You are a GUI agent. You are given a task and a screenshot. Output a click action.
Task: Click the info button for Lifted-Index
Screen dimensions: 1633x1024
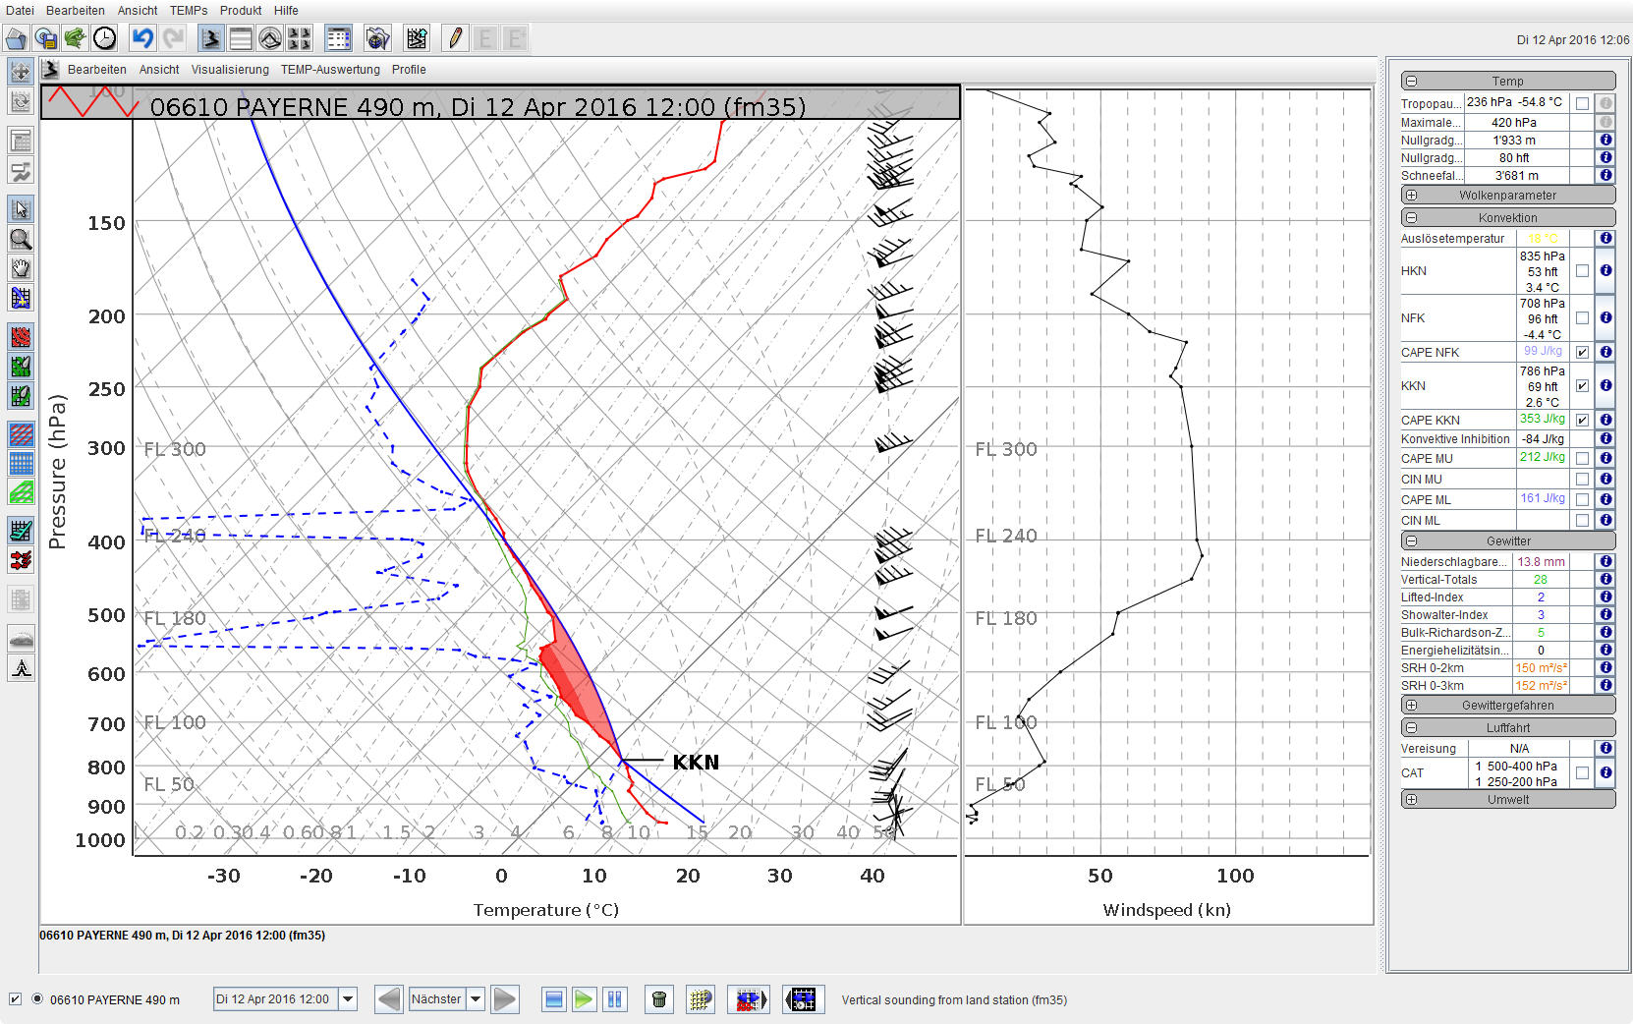1605,597
